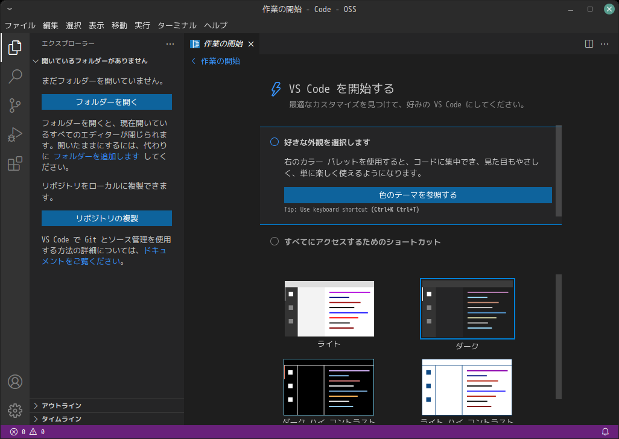Viewport: 619px width, 439px height.
Task: Click the フォルダーを開く button
Action: 107,102
